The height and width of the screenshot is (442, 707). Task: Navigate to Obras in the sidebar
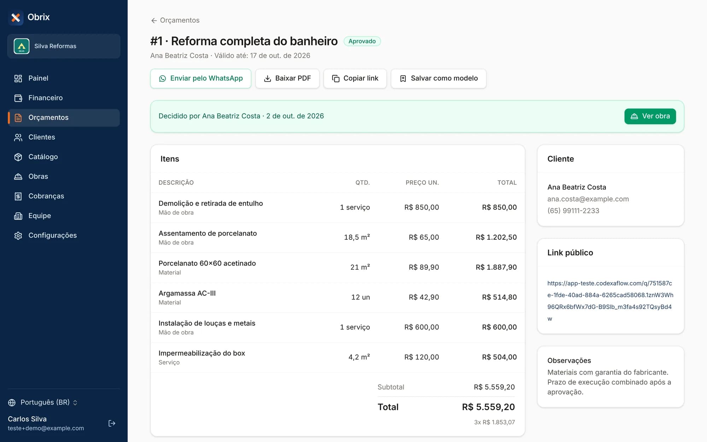(x=64, y=176)
